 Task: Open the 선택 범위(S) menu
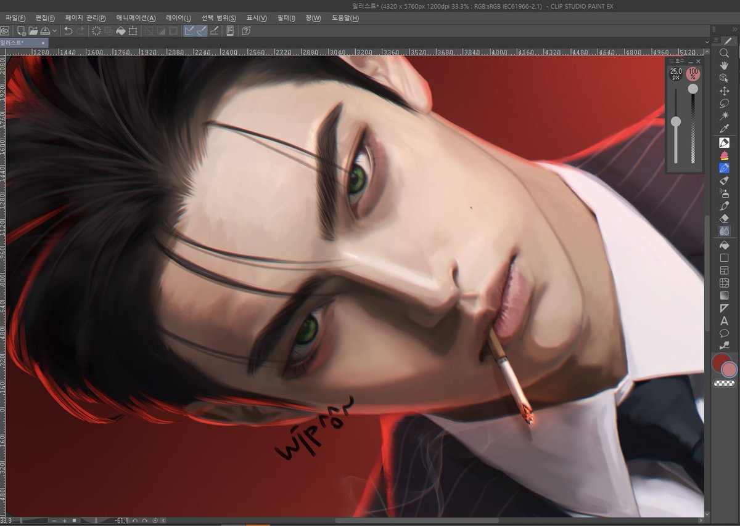218,18
